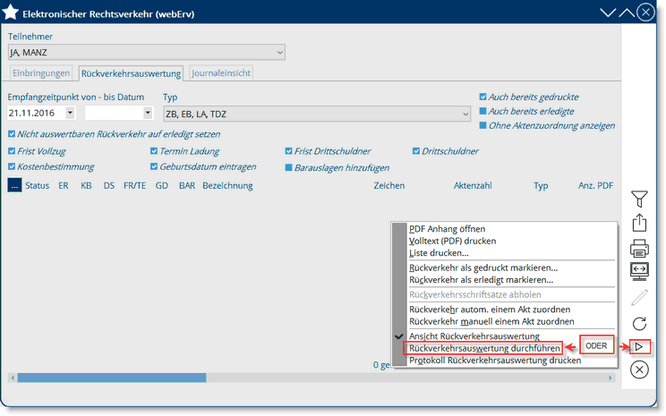This screenshot has height=416, width=666.
Task: Click the KB column header
Action: click(x=86, y=185)
